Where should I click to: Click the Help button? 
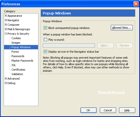click(x=127, y=110)
